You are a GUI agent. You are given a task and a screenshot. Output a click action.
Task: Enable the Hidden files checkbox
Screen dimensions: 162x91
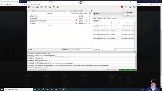tap(94, 49)
